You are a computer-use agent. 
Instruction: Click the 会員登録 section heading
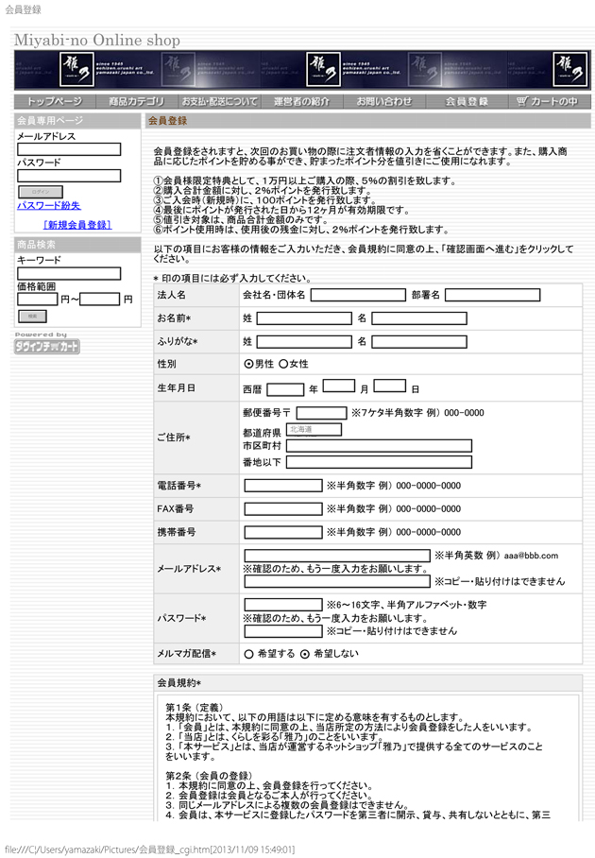368,121
